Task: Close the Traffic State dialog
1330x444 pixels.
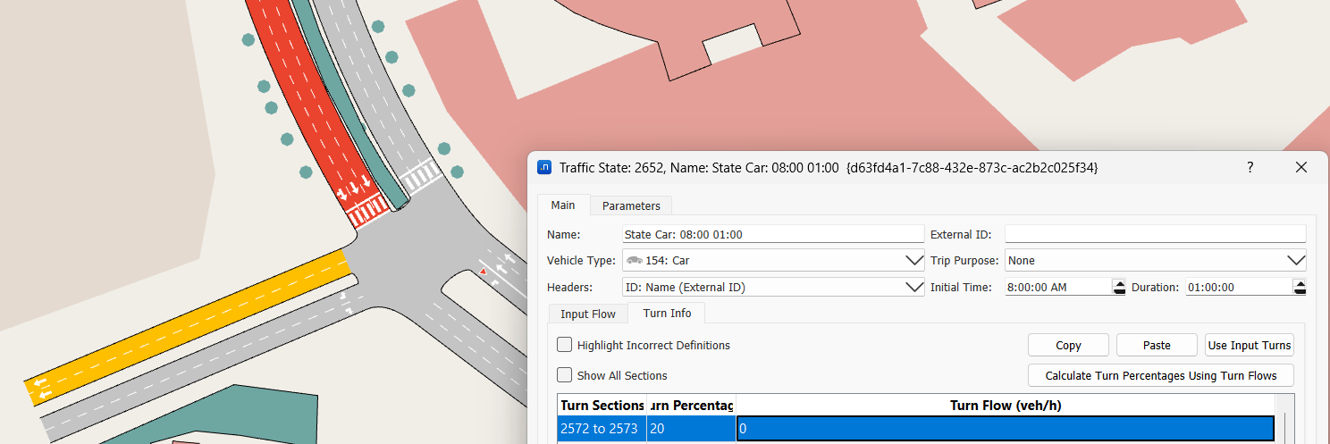Action: click(x=1301, y=167)
